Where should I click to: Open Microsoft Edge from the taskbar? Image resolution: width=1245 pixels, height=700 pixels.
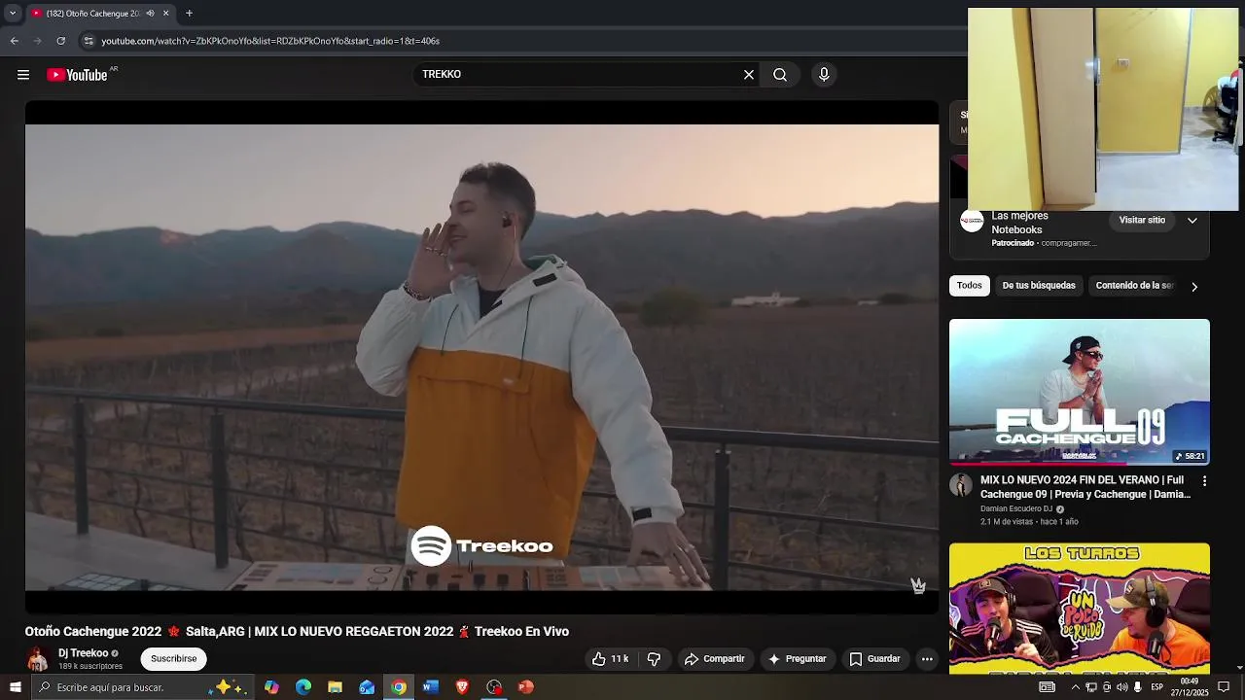pyautogui.click(x=303, y=687)
